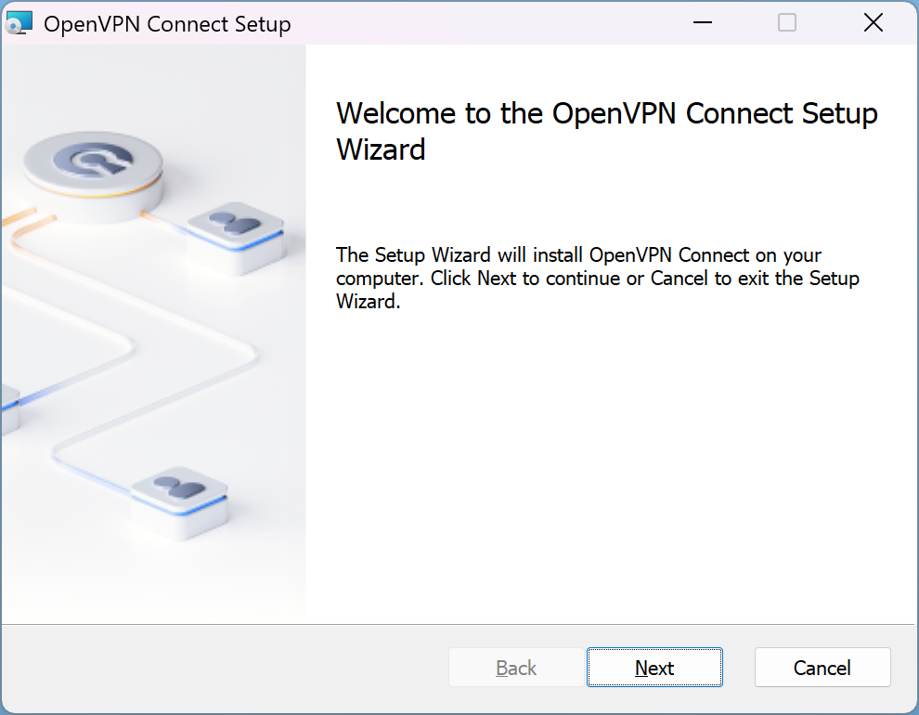
Task: Click the partial tile at banner's left edge
Action: 7,405
